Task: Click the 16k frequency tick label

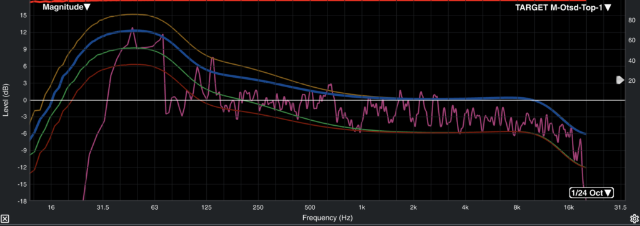Action: pos(569,207)
